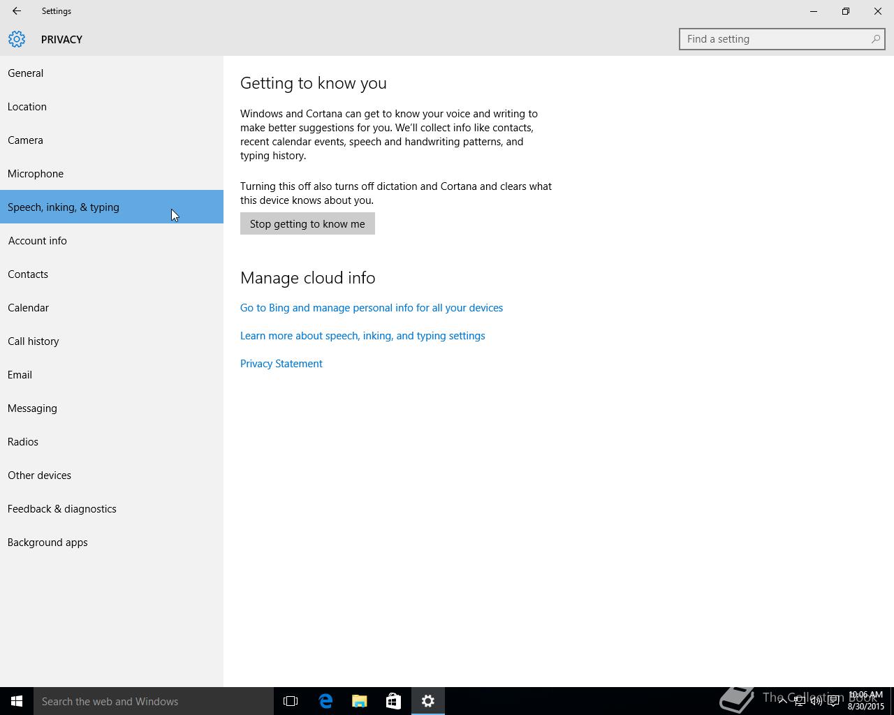Select Speech, inking, & typing
This screenshot has width=894, height=715.
112,207
